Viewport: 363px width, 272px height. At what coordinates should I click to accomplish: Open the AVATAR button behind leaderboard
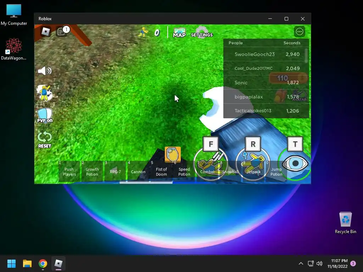(299, 96)
